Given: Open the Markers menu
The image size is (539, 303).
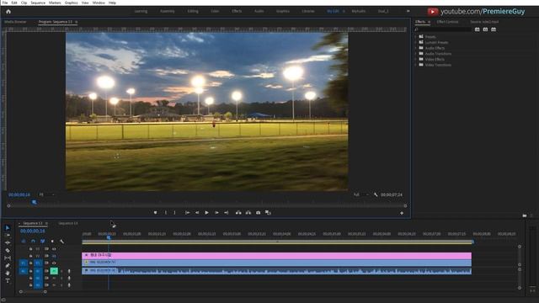Looking at the screenshot, I should (55, 3).
